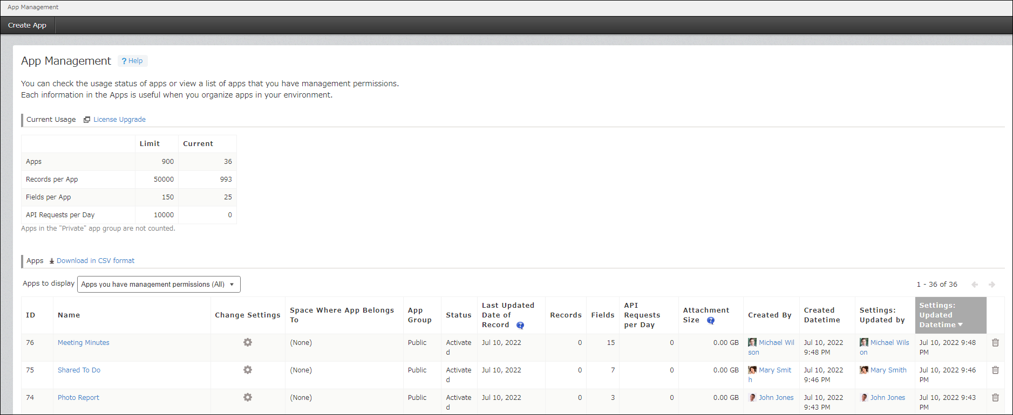Click Records per App limit 50000
This screenshot has width=1013, height=415.
coord(164,179)
